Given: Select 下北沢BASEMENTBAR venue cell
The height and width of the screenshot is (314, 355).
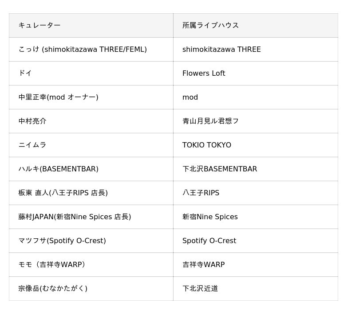Looking at the screenshot, I should pos(256,169).
